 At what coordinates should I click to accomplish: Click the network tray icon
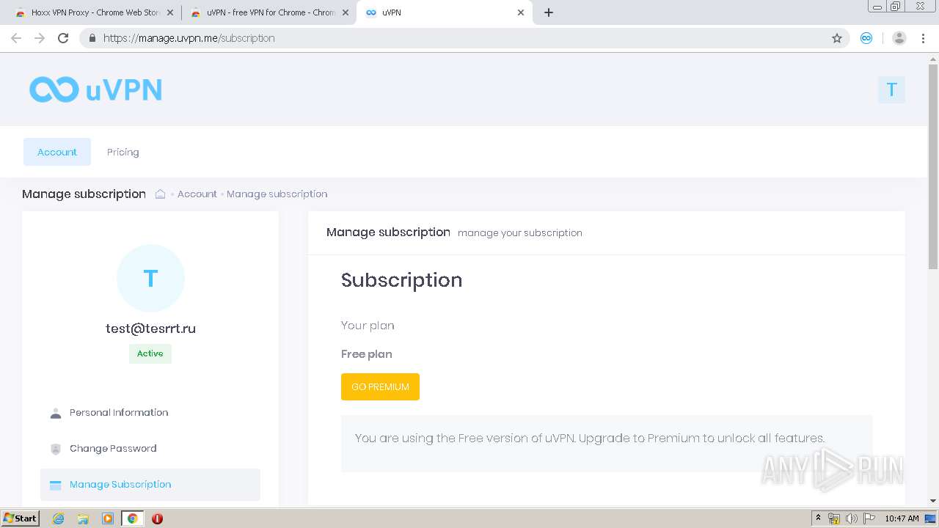[x=834, y=518]
